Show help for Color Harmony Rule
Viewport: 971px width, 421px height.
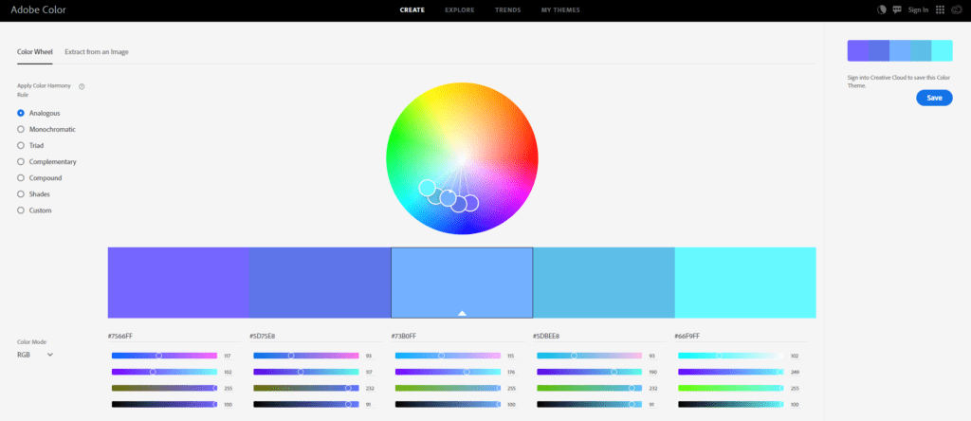(82, 86)
